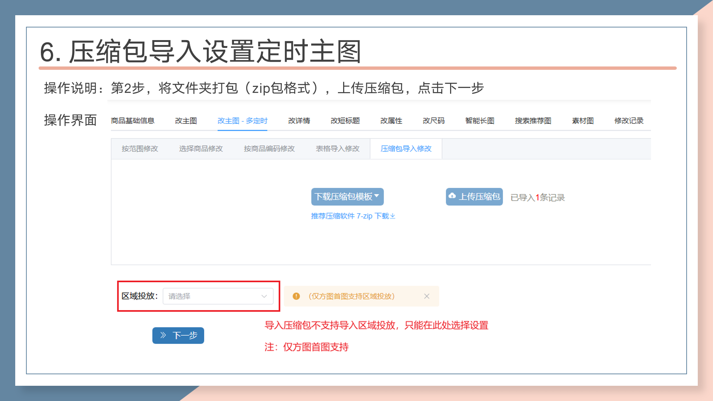
Task: Select the 改详情 tab
Action: point(299,121)
